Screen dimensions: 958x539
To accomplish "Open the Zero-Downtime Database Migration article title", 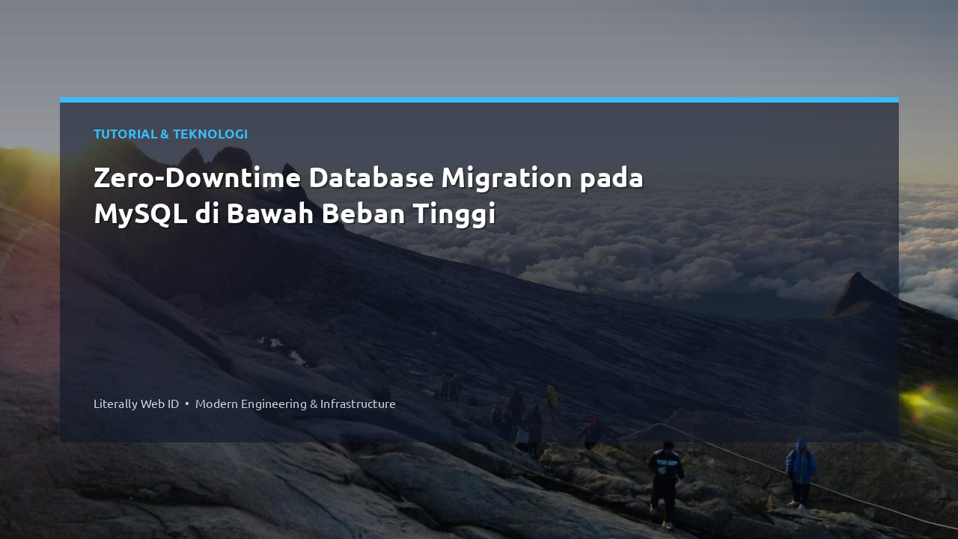I will (x=368, y=195).
